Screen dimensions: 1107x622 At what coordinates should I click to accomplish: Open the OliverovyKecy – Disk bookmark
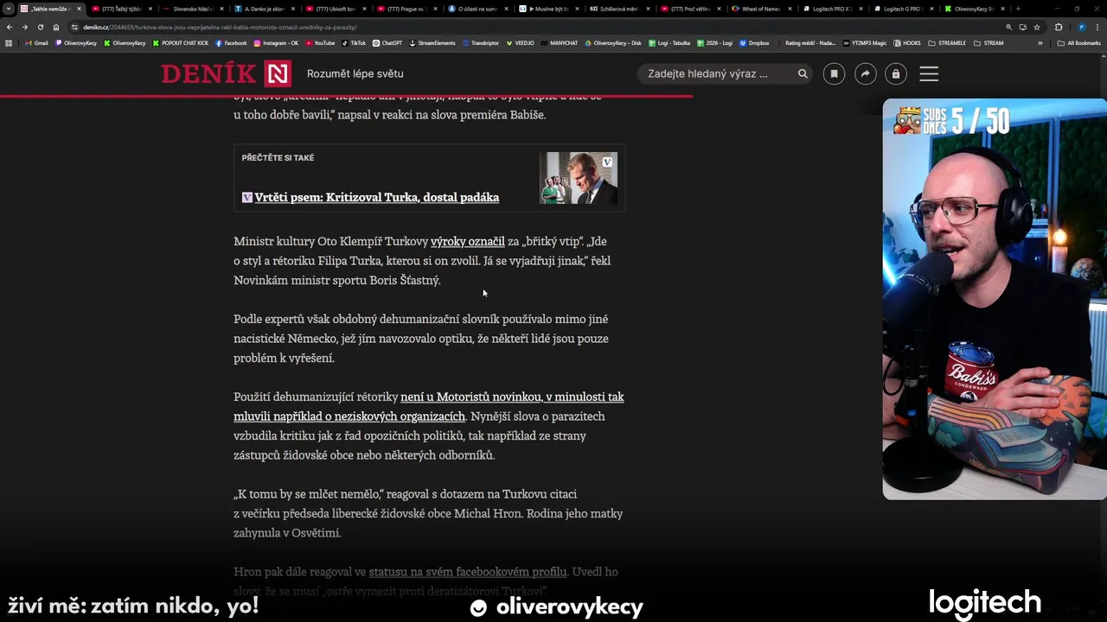point(612,42)
